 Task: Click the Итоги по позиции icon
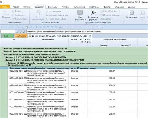[x=101, y=15]
